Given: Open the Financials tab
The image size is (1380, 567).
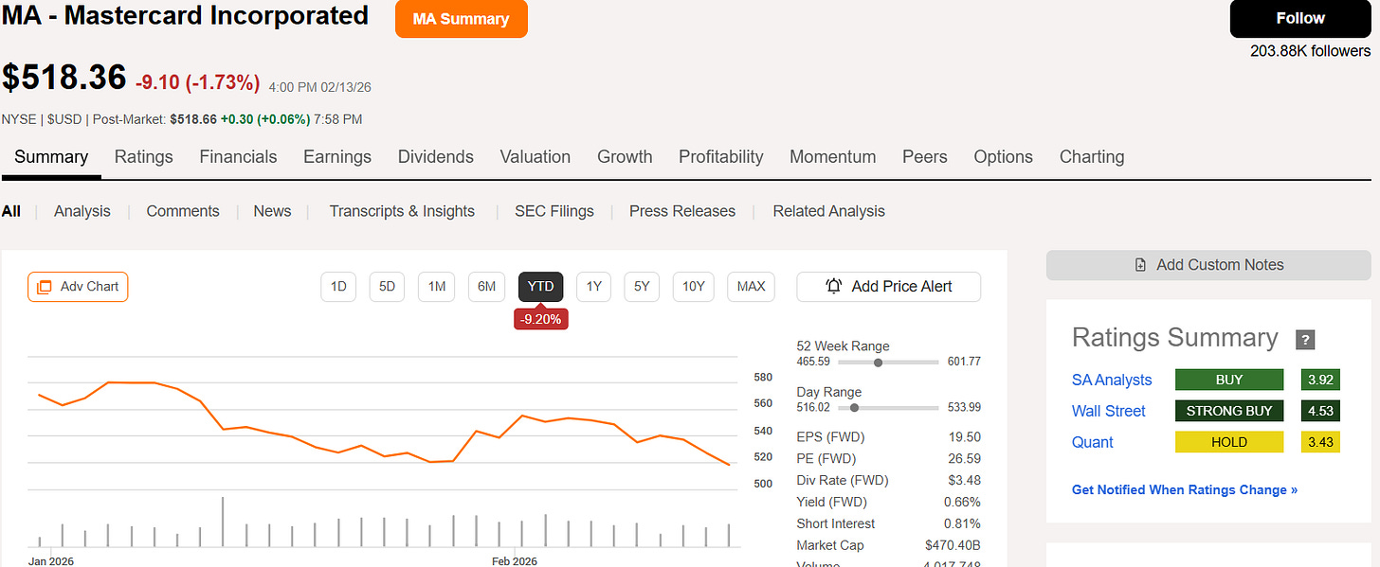Looking at the screenshot, I should (238, 157).
